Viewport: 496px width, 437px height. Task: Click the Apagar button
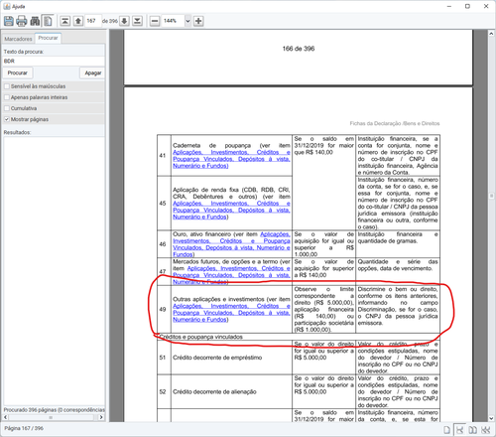tap(93, 73)
